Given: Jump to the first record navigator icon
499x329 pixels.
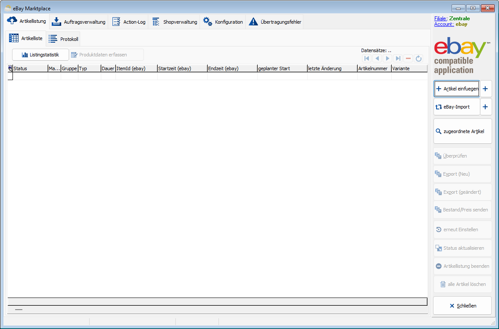Looking at the screenshot, I should (x=367, y=59).
